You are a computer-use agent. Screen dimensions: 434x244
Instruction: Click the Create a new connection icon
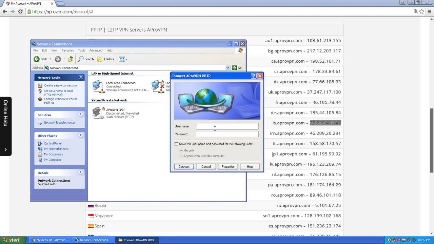(x=40, y=85)
